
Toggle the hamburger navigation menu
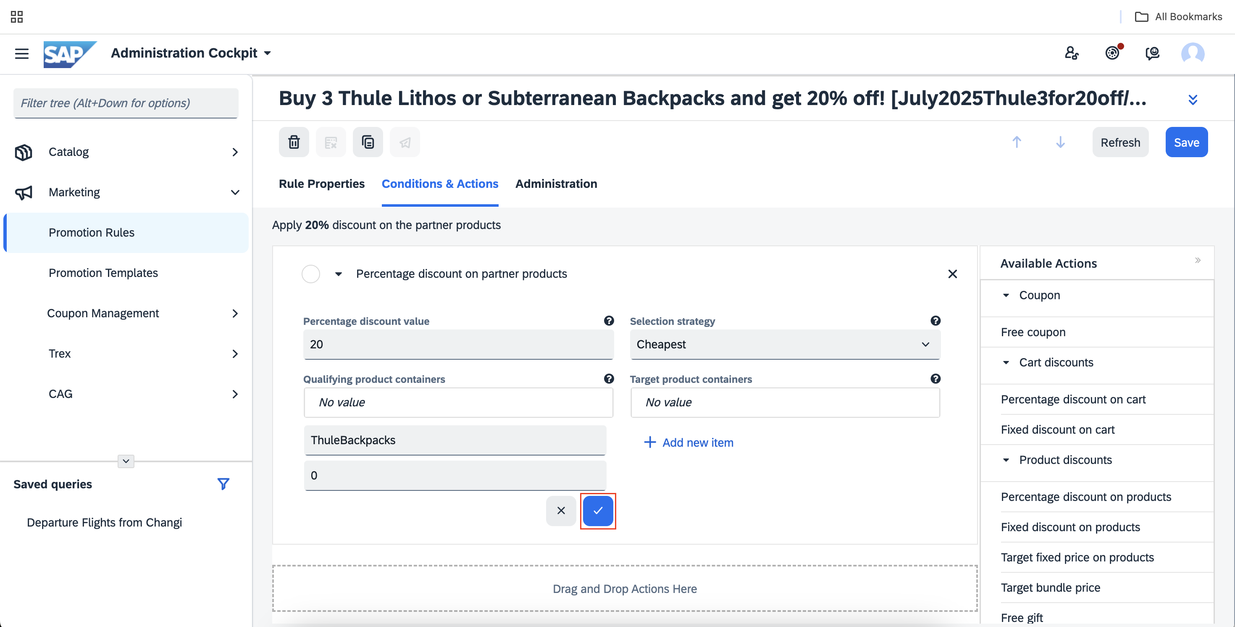tap(21, 53)
